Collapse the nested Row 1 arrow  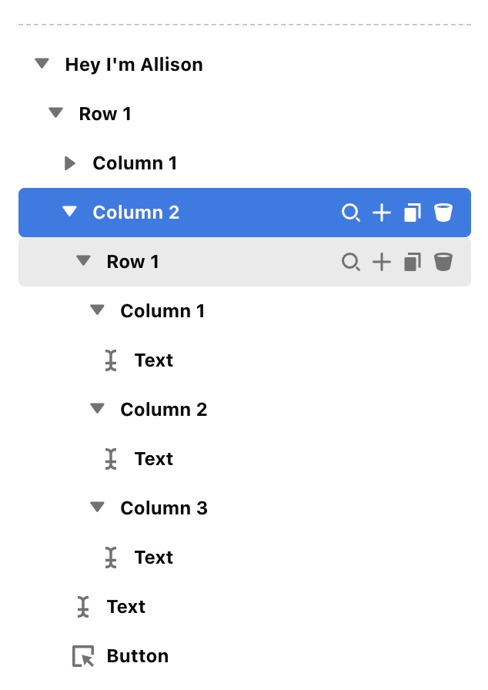pyautogui.click(x=84, y=261)
